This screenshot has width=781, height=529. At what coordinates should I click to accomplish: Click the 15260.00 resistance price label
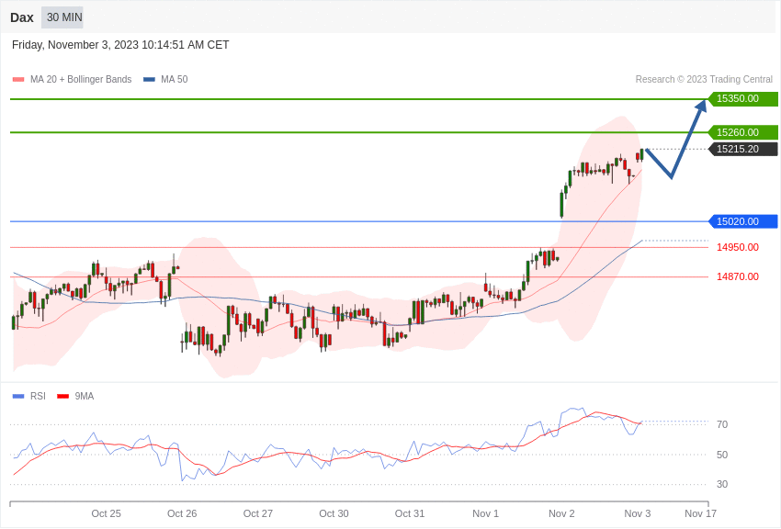click(x=742, y=132)
